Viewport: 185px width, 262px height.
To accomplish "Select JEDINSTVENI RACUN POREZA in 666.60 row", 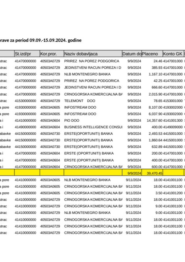I will (93, 87).
